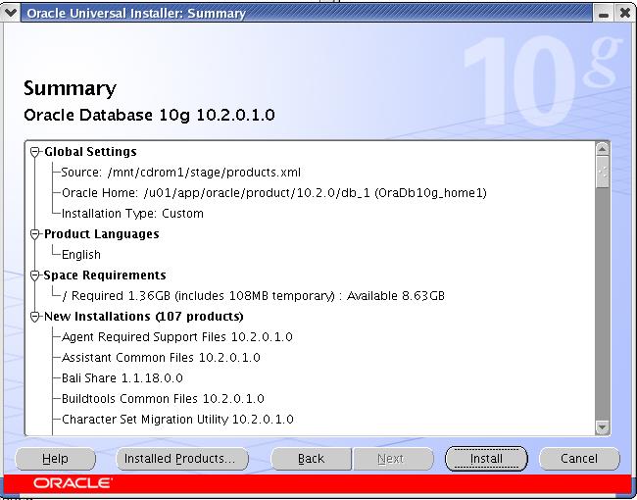
Task: Collapse the Global Settings tree node
Action: click(36, 152)
